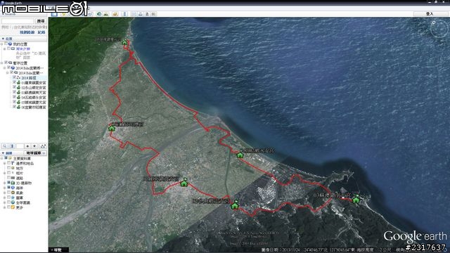Image resolution: width=450 pixels, height=253 pixels.
Task: Click the 搜尋 search button
Action: (41, 21)
